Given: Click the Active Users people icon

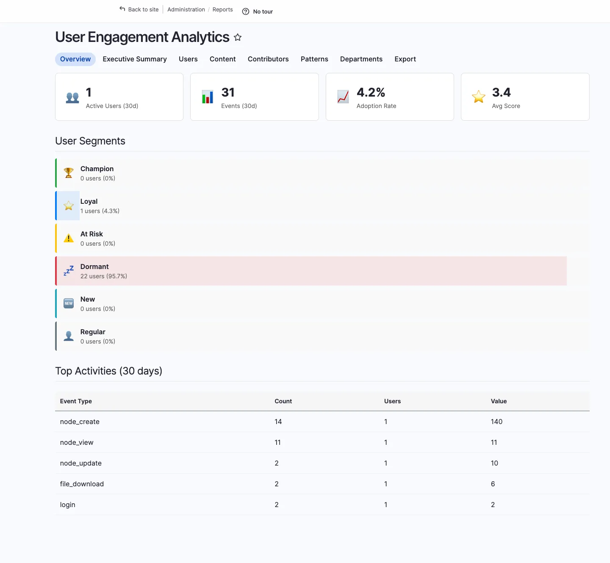Looking at the screenshot, I should [x=72, y=97].
